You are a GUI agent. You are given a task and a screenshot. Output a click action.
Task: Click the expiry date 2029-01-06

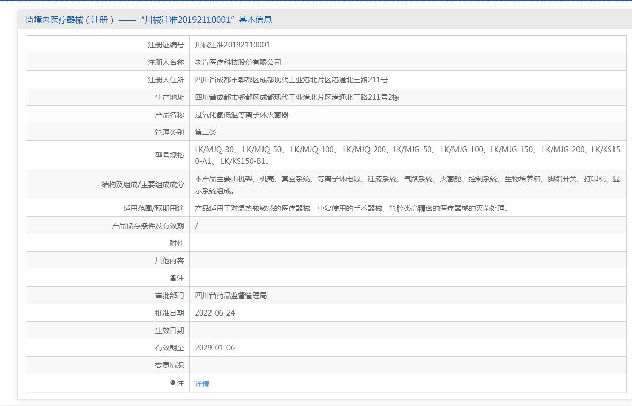pos(215,348)
